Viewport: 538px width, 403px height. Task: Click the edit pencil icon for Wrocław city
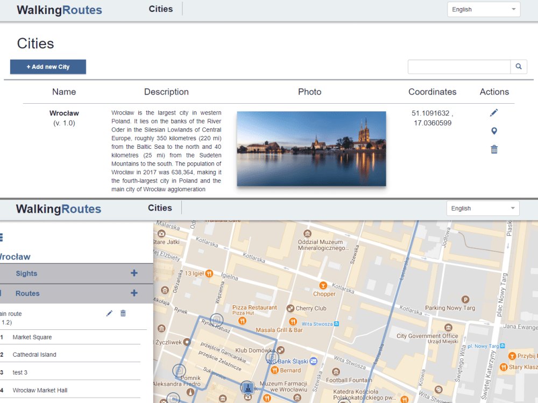coord(494,113)
